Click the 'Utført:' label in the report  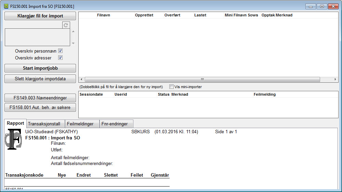tap(57, 150)
